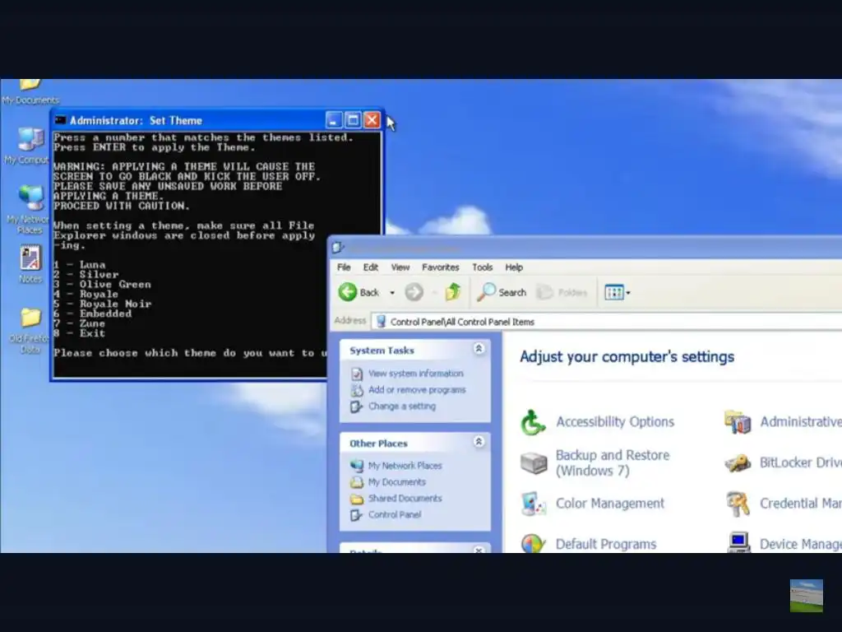Click the View system information icon
This screenshot has width=842, height=632.
click(x=357, y=374)
